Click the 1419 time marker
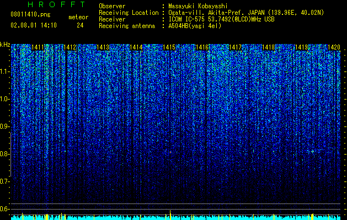Screen dimensions: 347x220 pos(301,47)
